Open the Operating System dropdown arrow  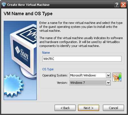pos(108,75)
